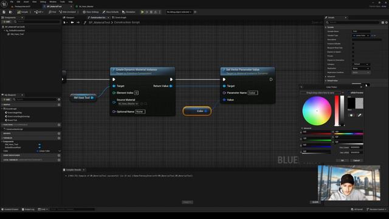Open Output Log in status bar

pyautogui.click(x=28, y=209)
